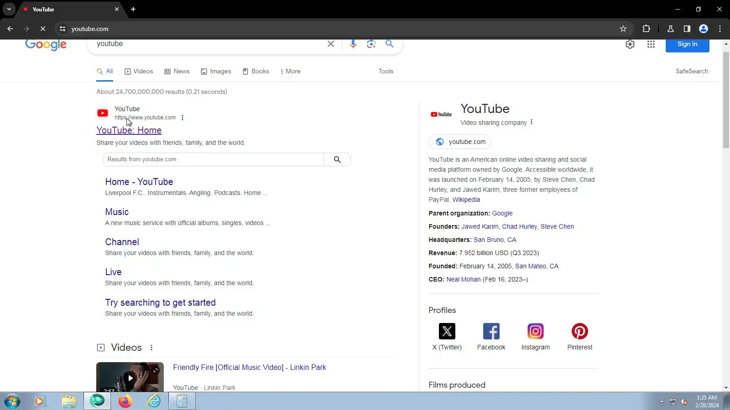The width and height of the screenshot is (730, 410).
Task: Open Internet Explorer from the taskbar
Action: coord(154,401)
